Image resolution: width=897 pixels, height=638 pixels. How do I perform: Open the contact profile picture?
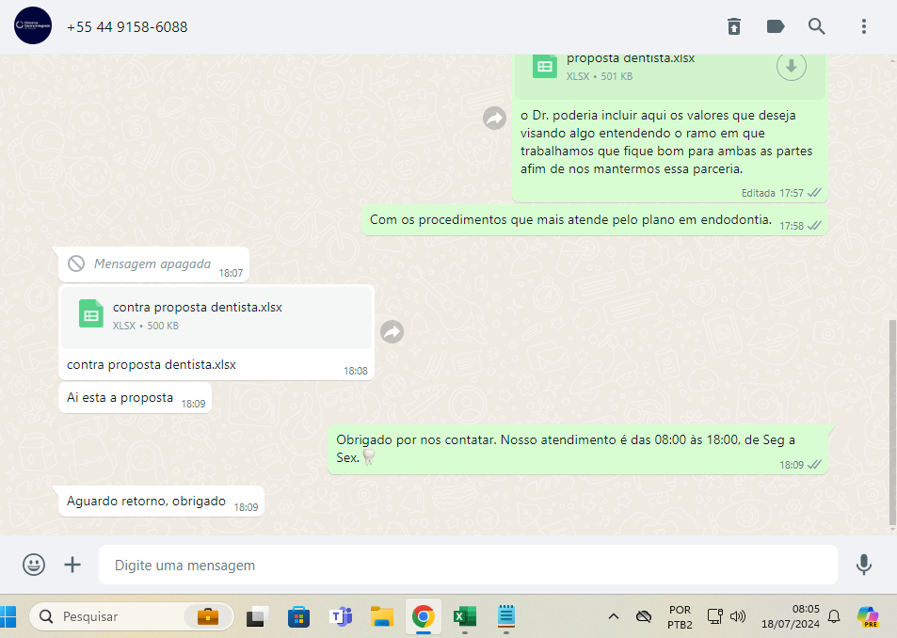pos(33,26)
